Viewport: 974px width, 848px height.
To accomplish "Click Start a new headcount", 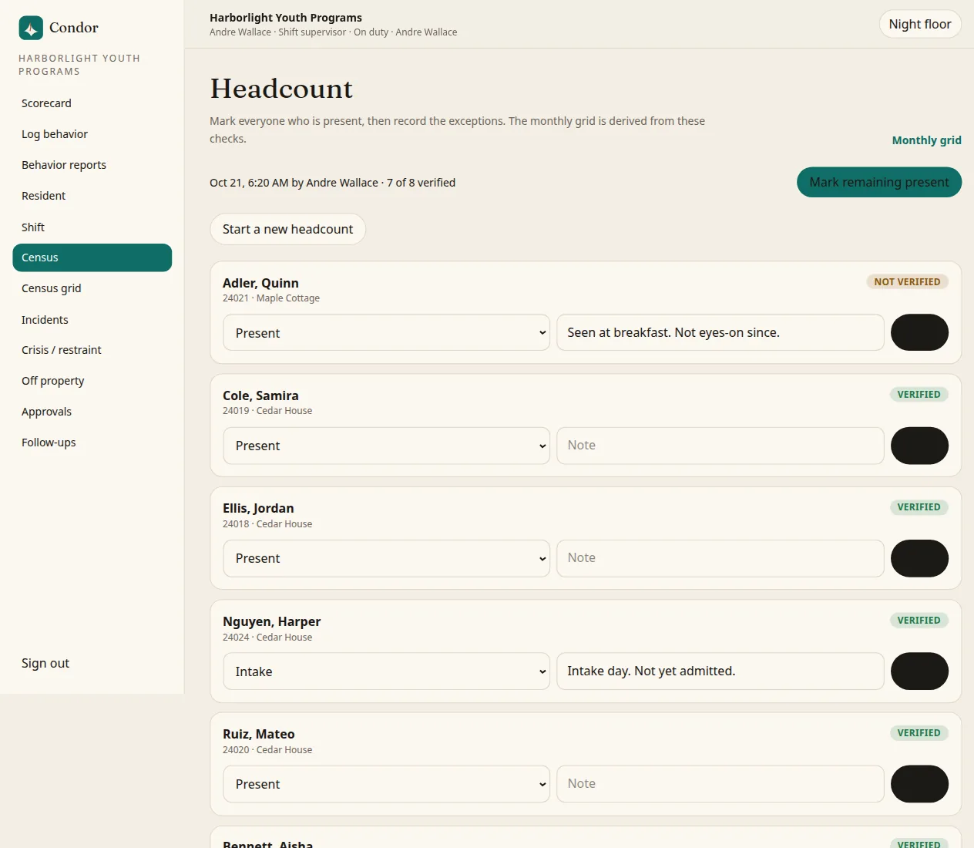I will (287, 229).
